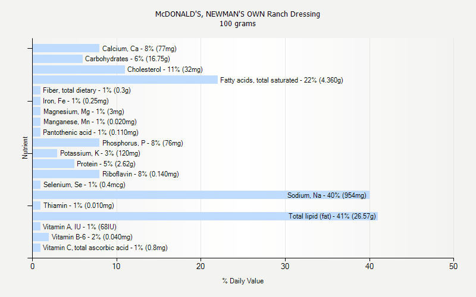The height and width of the screenshot is (297, 476).
Task: Click the 'Nutrient' y-axis title
Action: tap(25, 147)
